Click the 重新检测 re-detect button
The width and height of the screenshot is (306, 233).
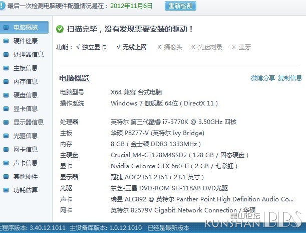coord(180,6)
